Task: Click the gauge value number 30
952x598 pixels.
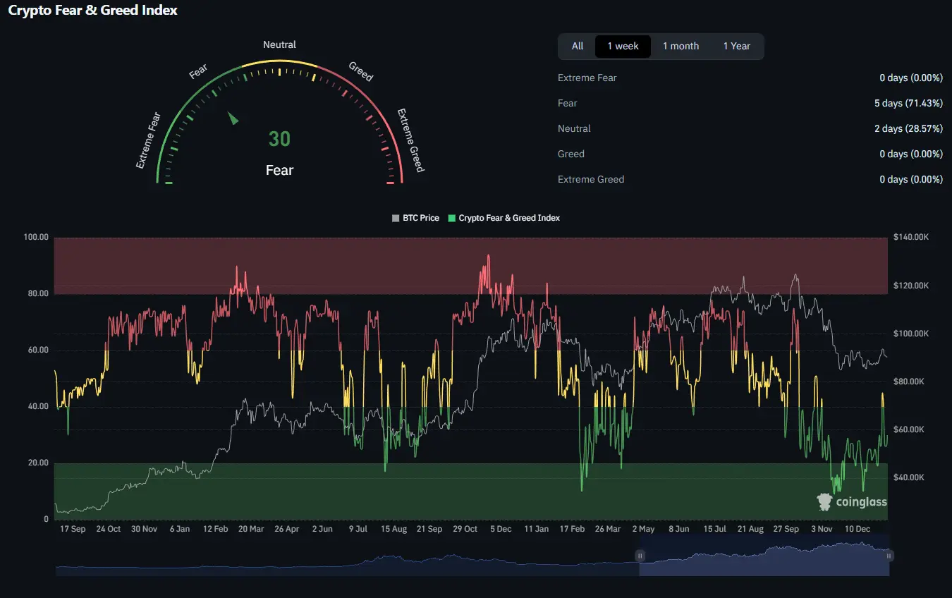Action: pos(279,139)
